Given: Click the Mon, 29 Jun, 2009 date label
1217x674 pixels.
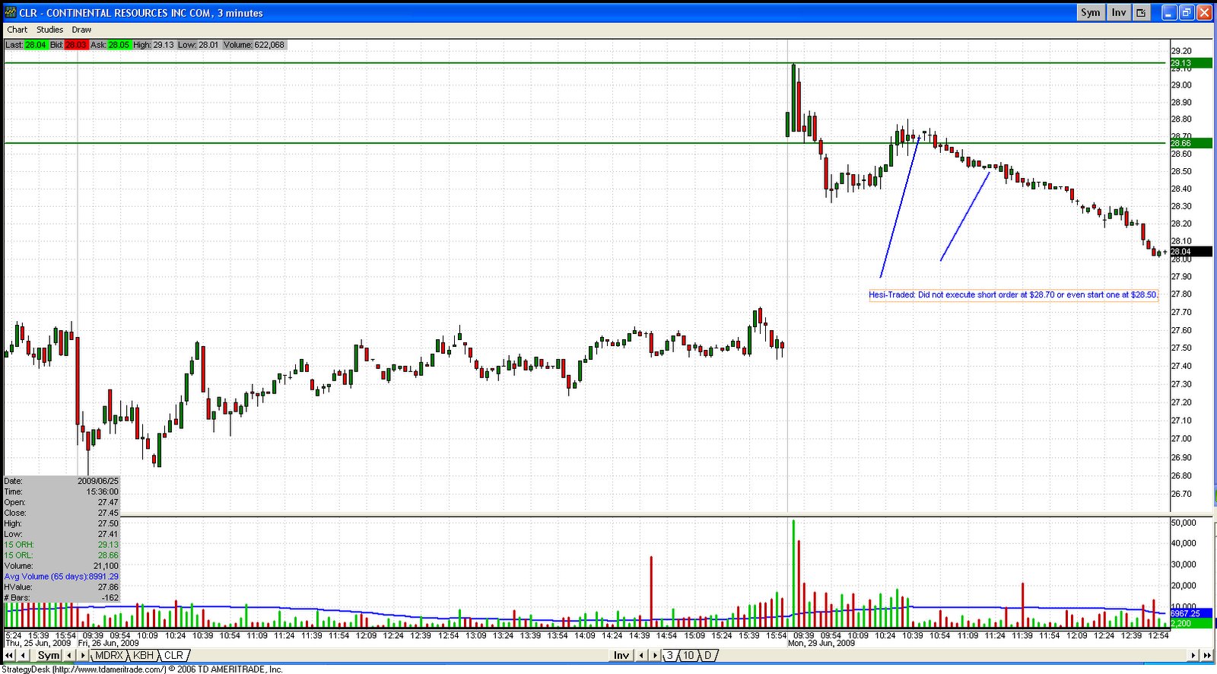Looking at the screenshot, I should (x=821, y=644).
